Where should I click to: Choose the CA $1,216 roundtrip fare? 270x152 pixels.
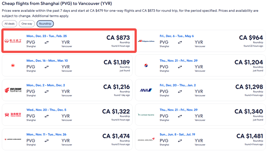(x=116, y=87)
